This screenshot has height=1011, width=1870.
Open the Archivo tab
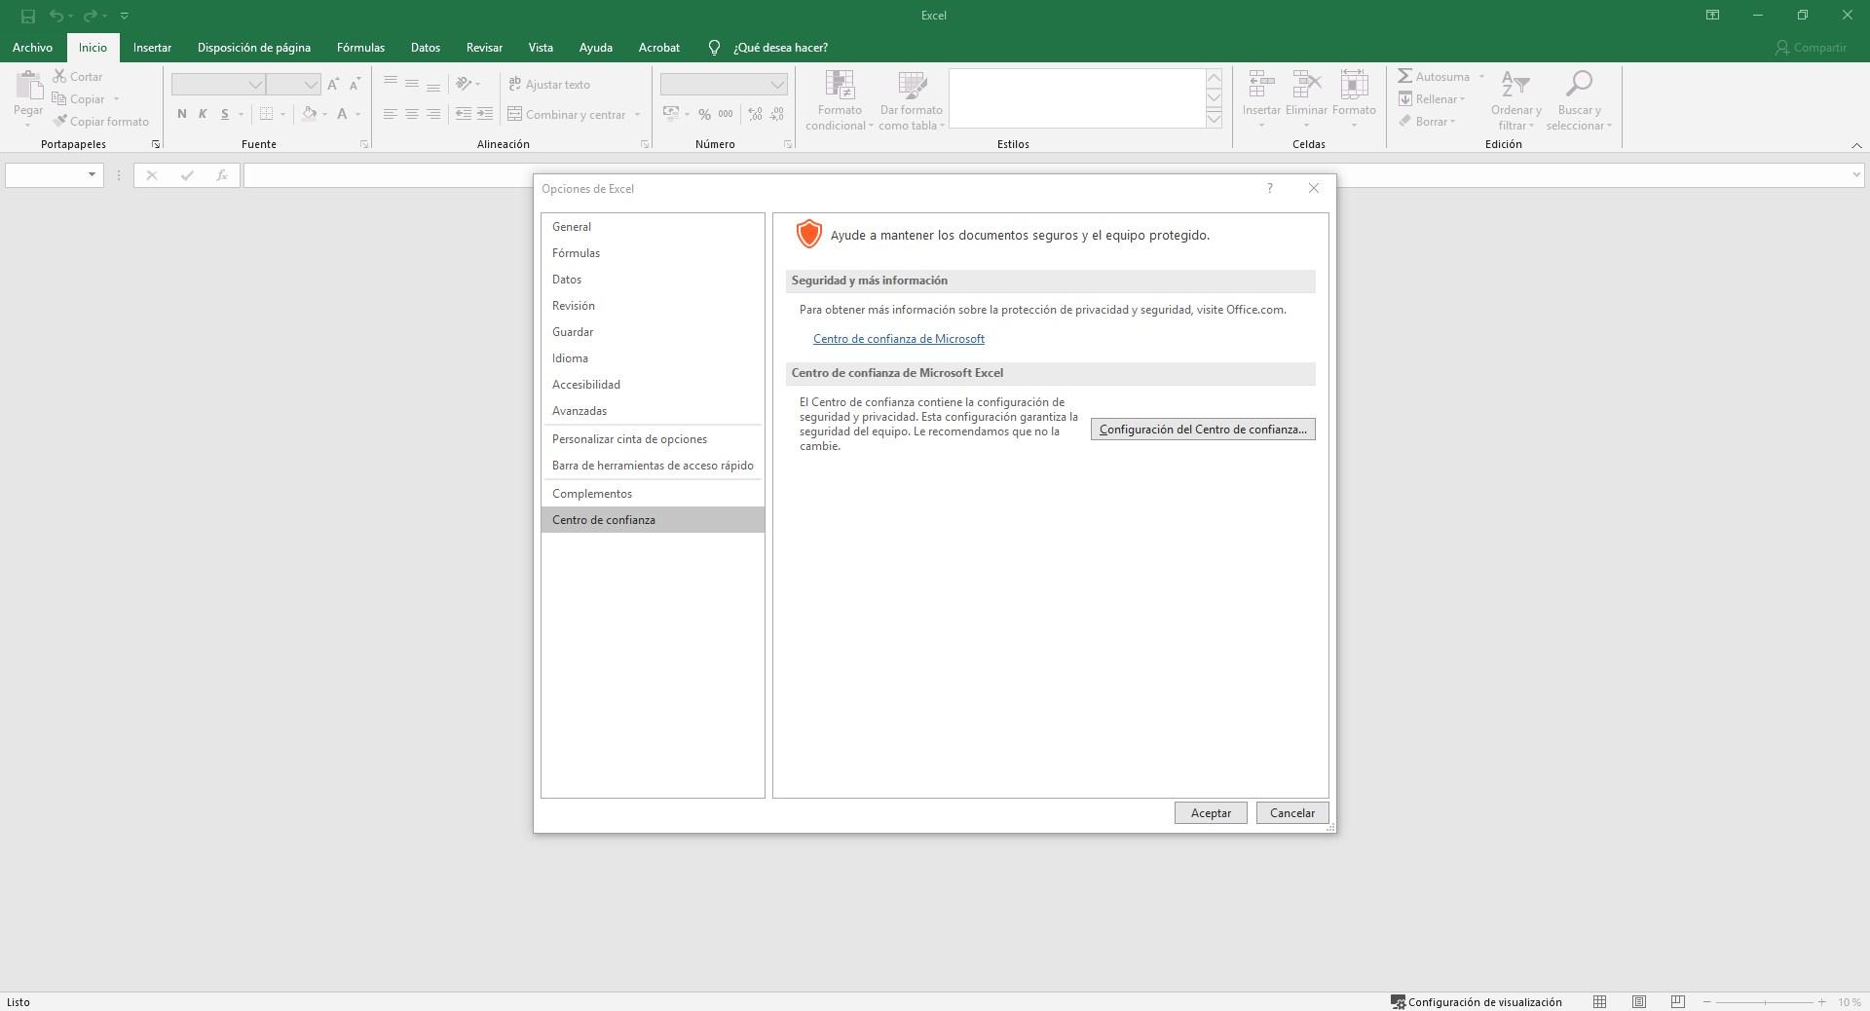click(x=32, y=48)
